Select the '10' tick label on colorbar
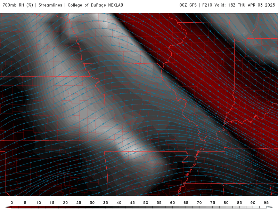 pyautogui.click(x=39, y=203)
